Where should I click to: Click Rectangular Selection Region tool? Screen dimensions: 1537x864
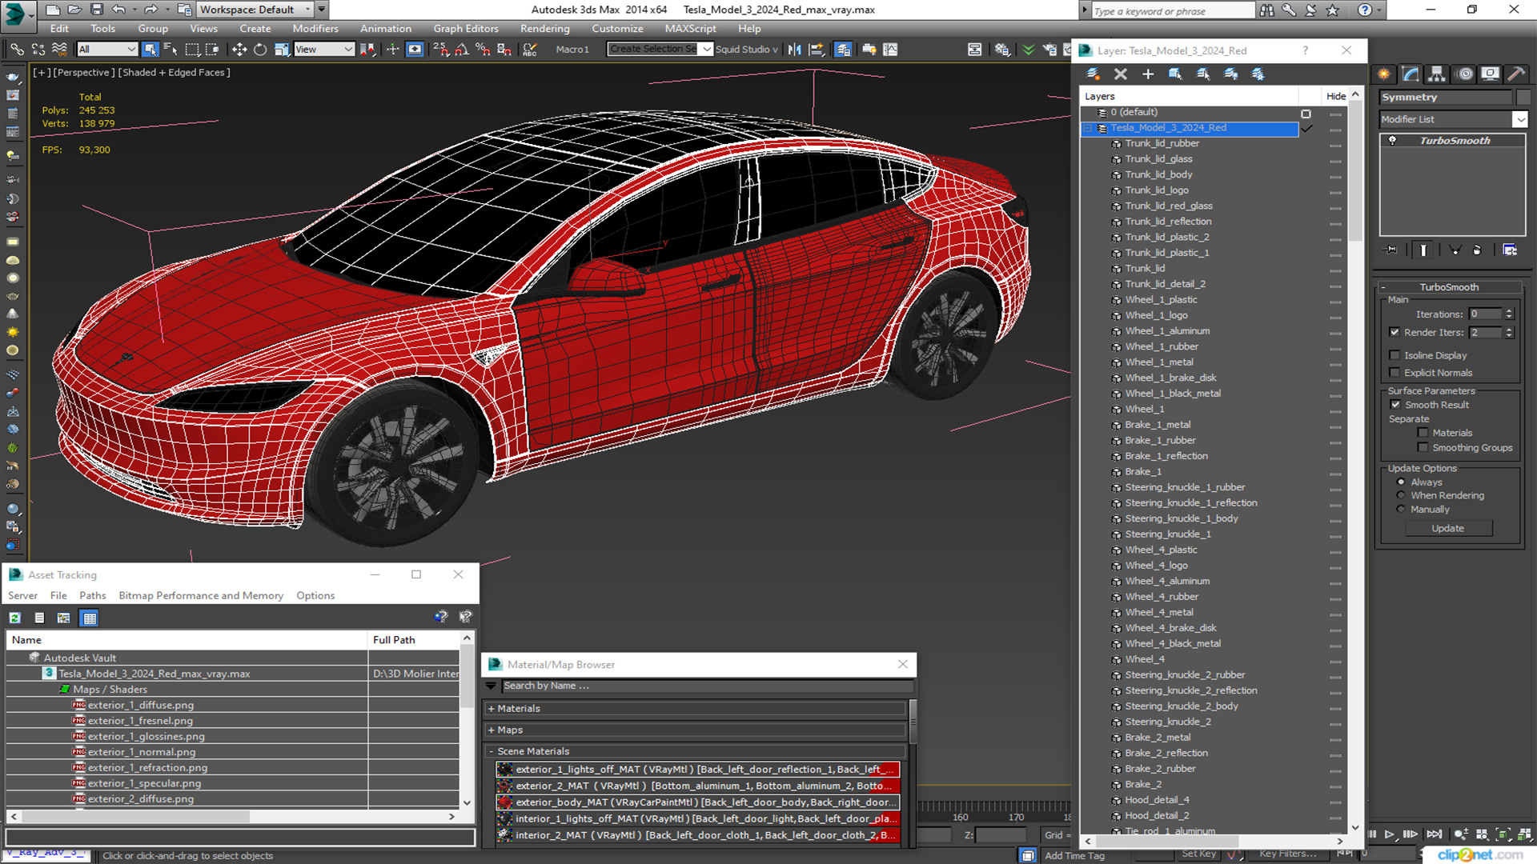(x=192, y=50)
